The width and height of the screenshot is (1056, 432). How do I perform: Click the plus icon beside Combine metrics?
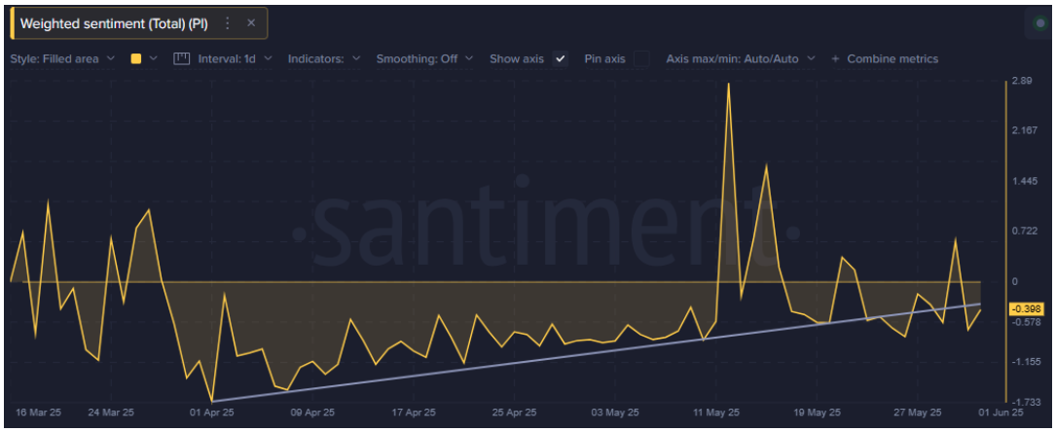point(835,59)
